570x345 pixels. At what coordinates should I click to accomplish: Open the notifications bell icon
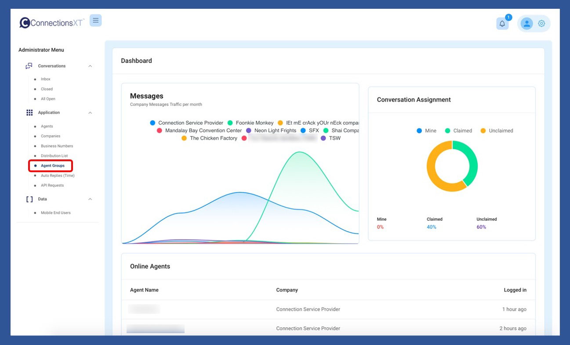tap(502, 24)
